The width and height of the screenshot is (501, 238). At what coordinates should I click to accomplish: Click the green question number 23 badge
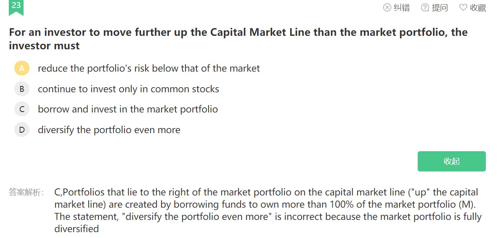pos(16,6)
